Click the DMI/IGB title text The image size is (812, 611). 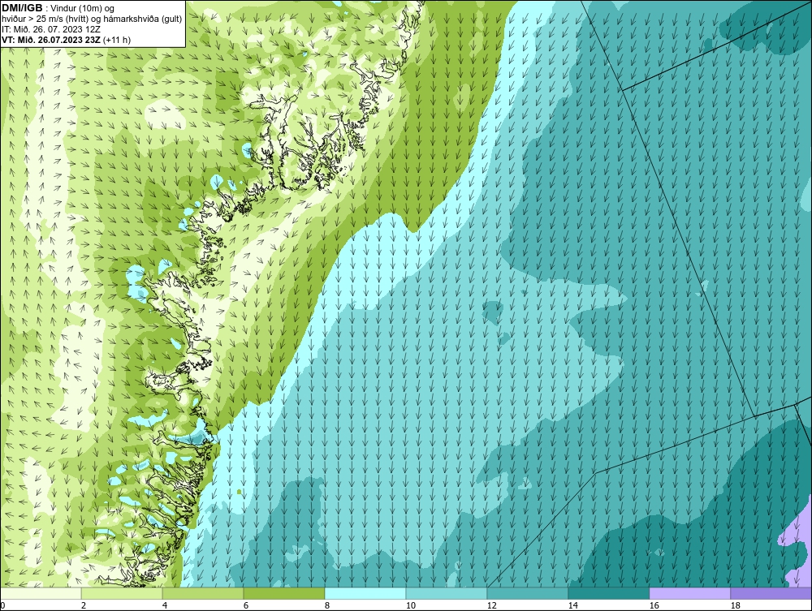tap(22, 8)
